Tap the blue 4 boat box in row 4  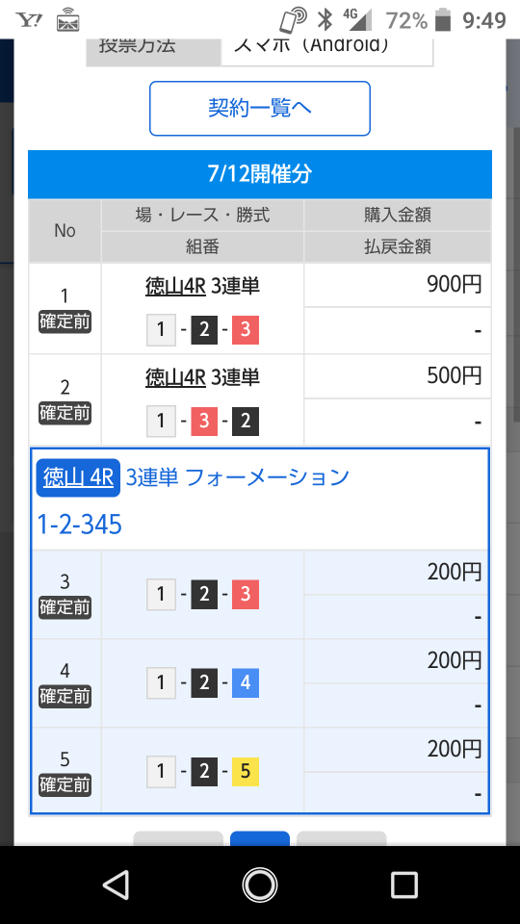tap(246, 683)
